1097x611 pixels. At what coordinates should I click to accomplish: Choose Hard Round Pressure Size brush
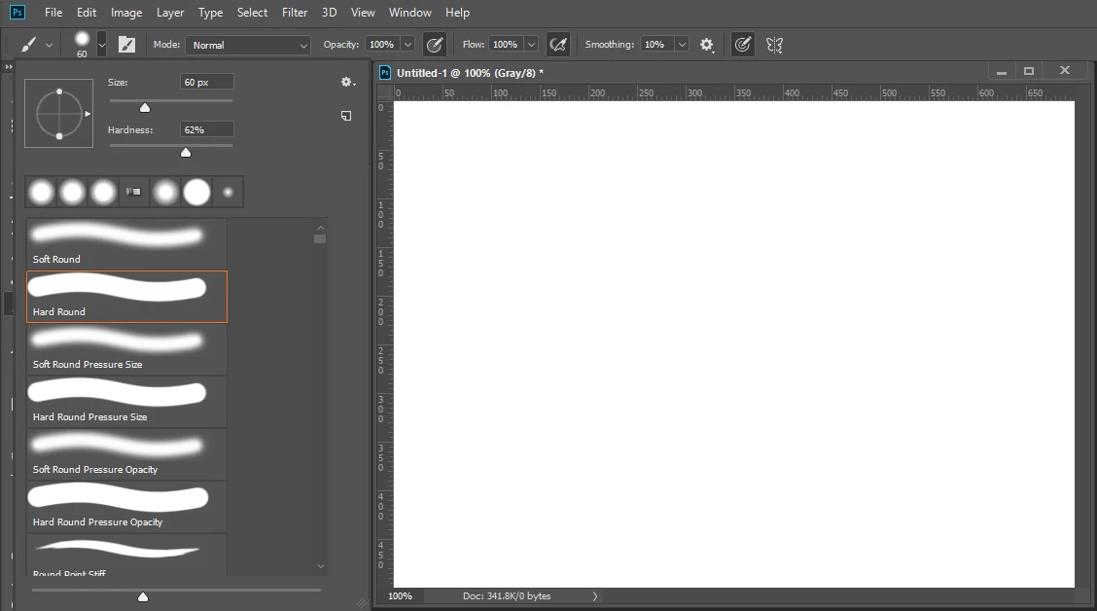tap(126, 402)
